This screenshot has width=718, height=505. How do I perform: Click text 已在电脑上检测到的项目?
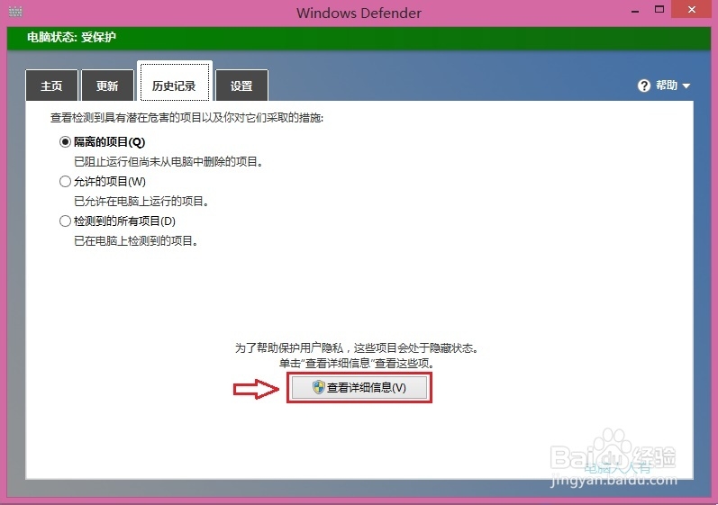(x=135, y=241)
